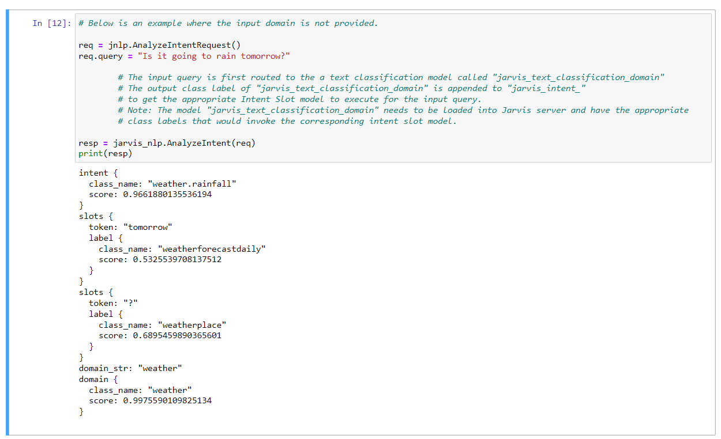Click the domain_str: "weather" line
This screenshot has width=721, height=439.
pyautogui.click(x=131, y=368)
